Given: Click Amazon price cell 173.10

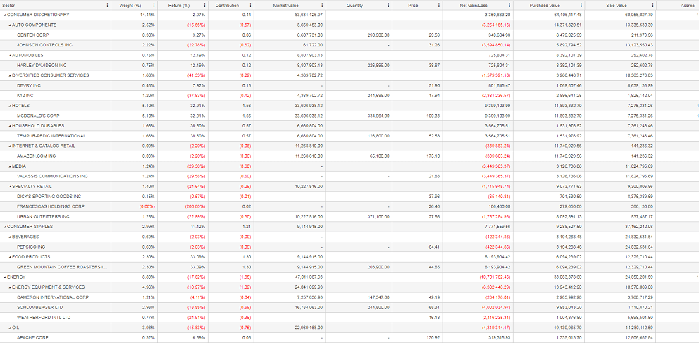Looking at the screenshot, I should (x=418, y=156).
